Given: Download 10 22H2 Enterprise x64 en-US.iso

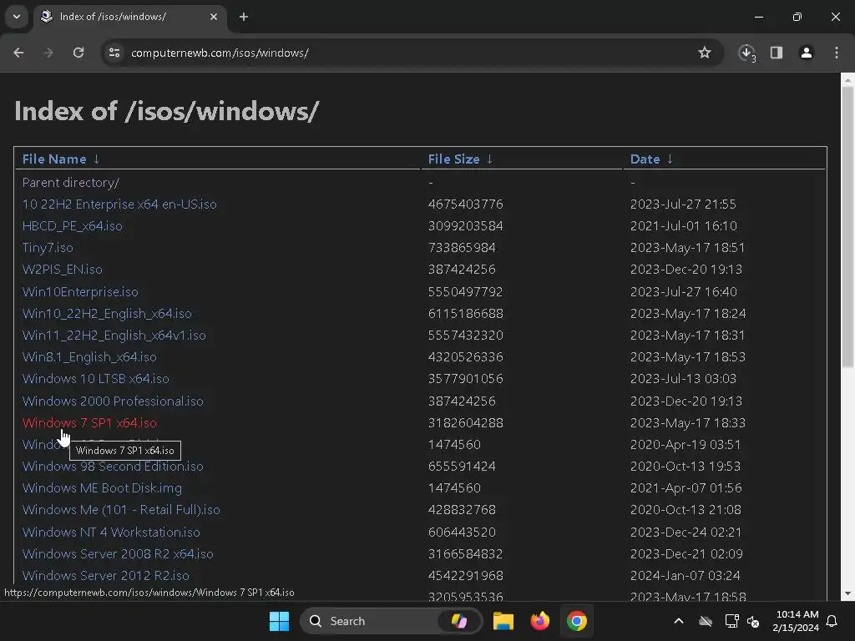Looking at the screenshot, I should (119, 204).
